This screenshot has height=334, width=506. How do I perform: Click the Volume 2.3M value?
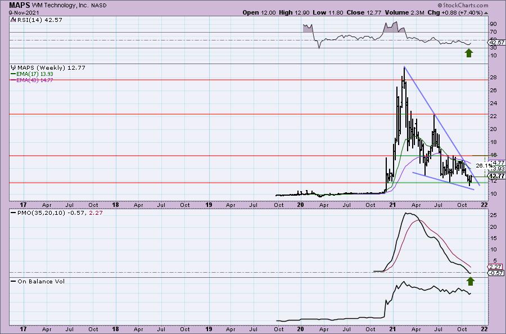(404, 12)
